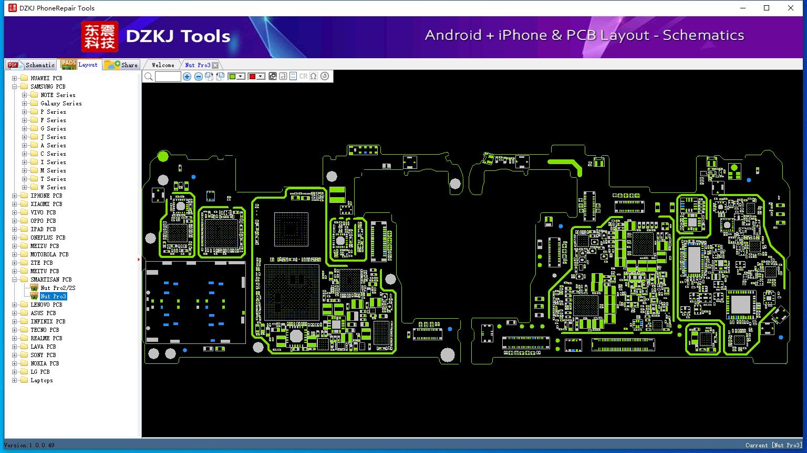Expand the XIAOMI PCB folder
Screen dimensions: 807x453
click(15, 204)
